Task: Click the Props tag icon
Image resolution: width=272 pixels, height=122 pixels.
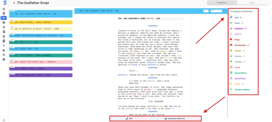Action: click(x=231, y=40)
